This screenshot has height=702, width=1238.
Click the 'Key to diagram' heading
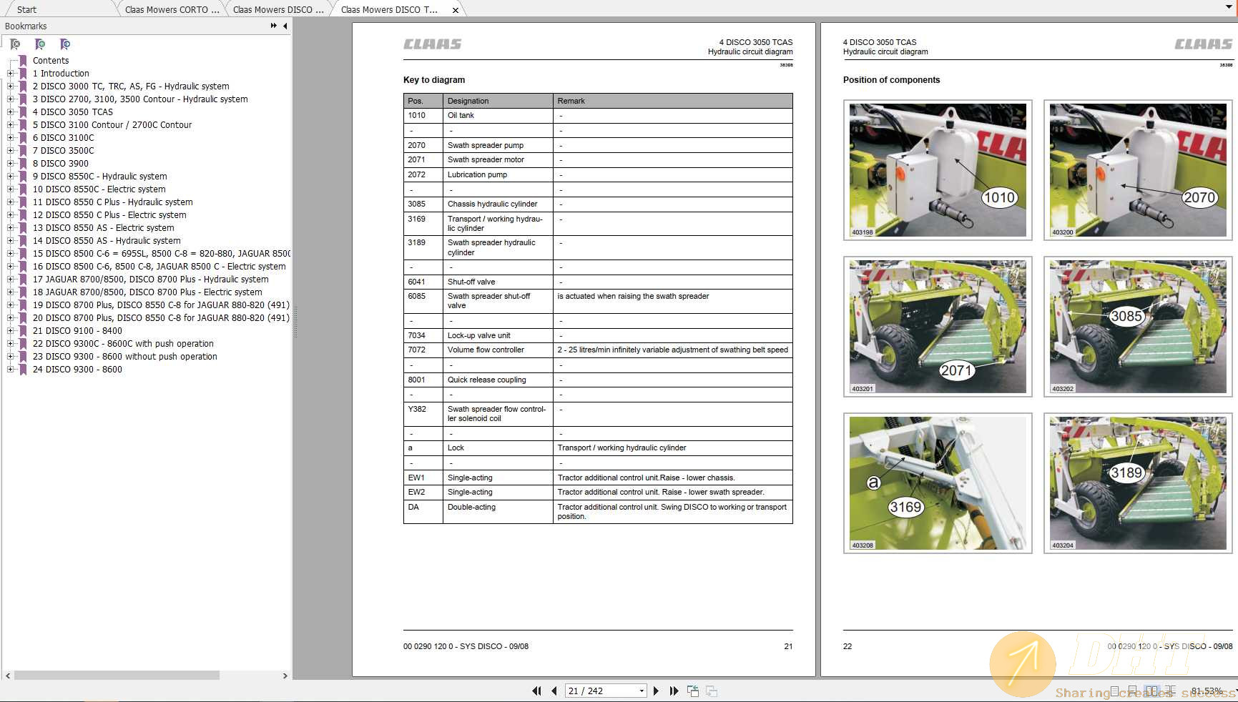[x=434, y=80]
